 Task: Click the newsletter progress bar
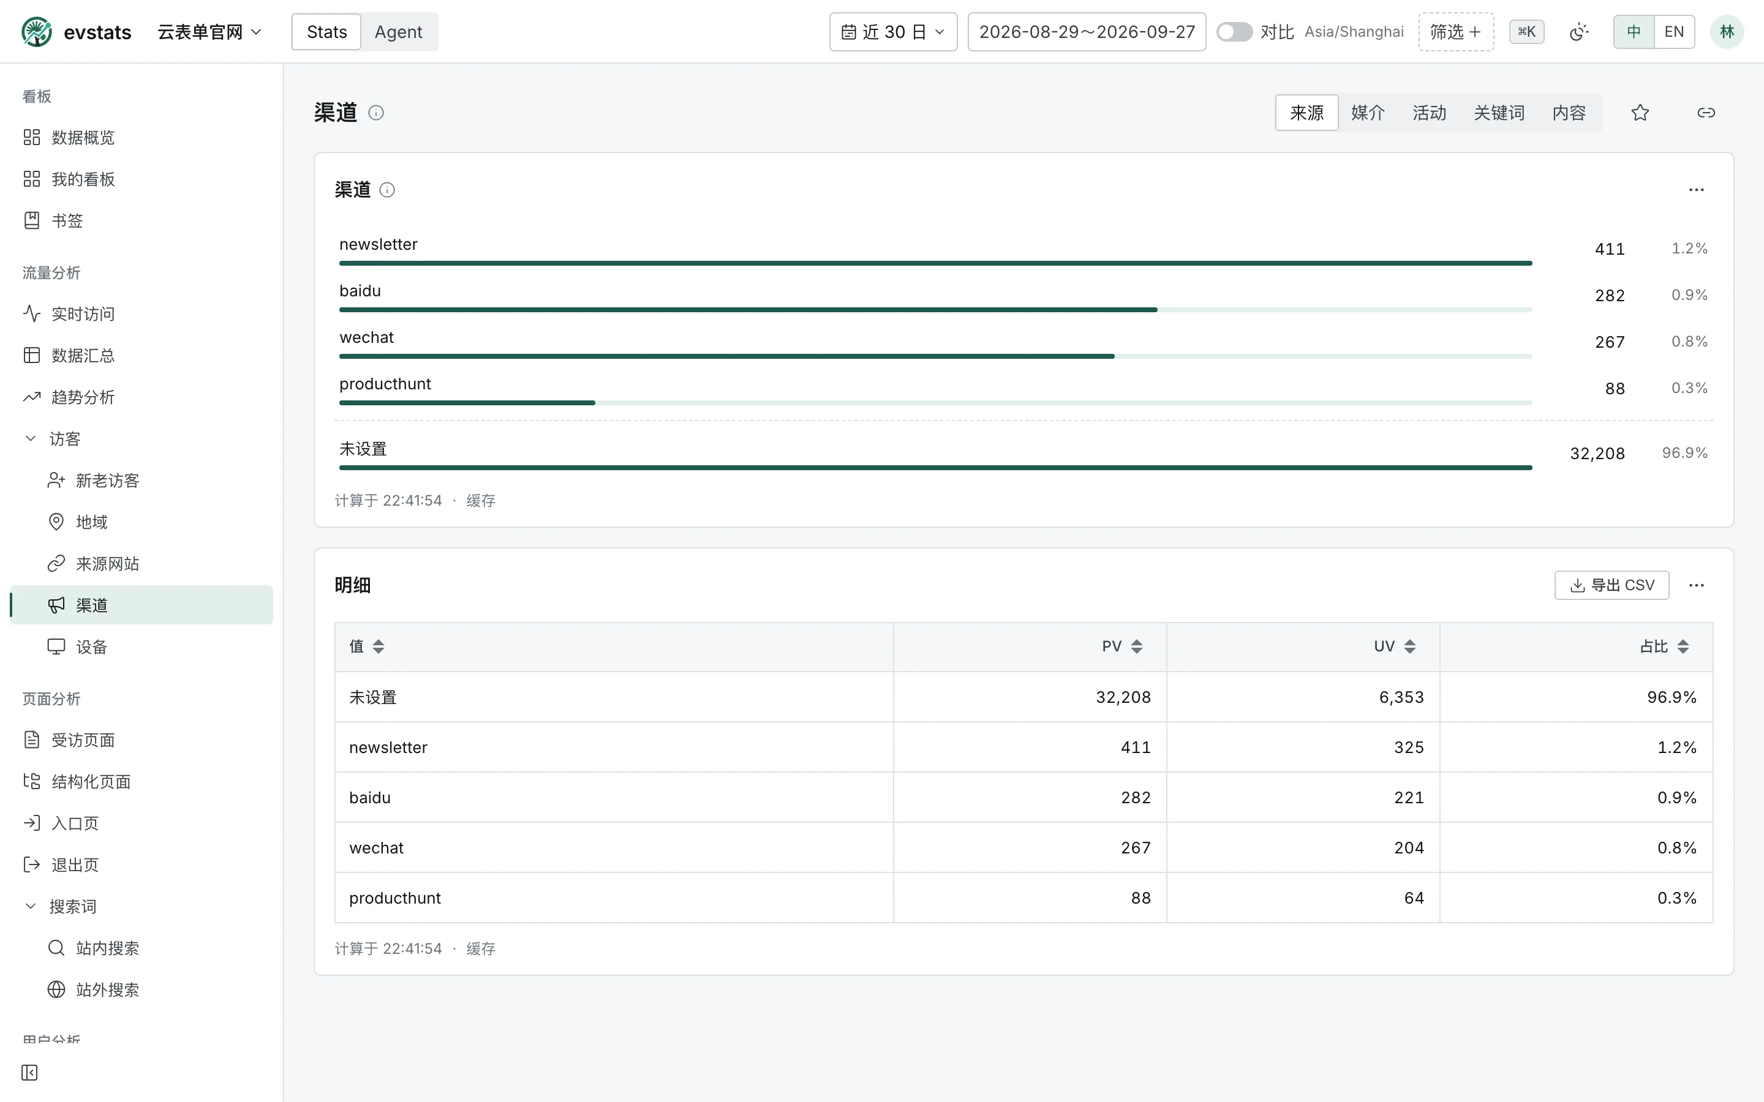pyautogui.click(x=935, y=263)
